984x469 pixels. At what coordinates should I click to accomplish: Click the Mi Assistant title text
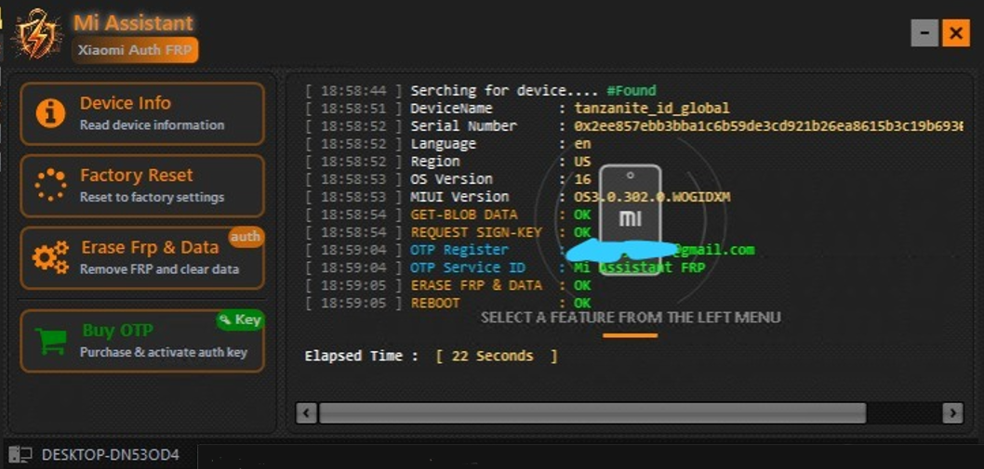coord(134,22)
